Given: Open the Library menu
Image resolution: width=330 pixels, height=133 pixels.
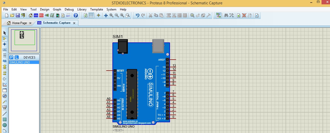Looking at the screenshot, I should pyautogui.click(x=82, y=9).
